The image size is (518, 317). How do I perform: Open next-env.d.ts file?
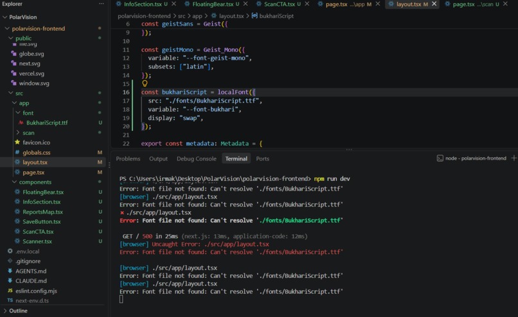[32, 301]
